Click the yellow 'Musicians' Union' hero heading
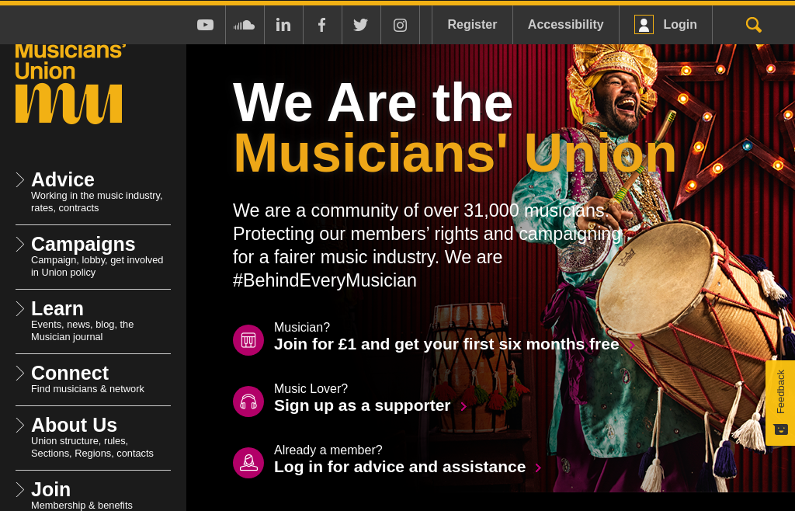Screen dimensions: 795x511 [455, 153]
